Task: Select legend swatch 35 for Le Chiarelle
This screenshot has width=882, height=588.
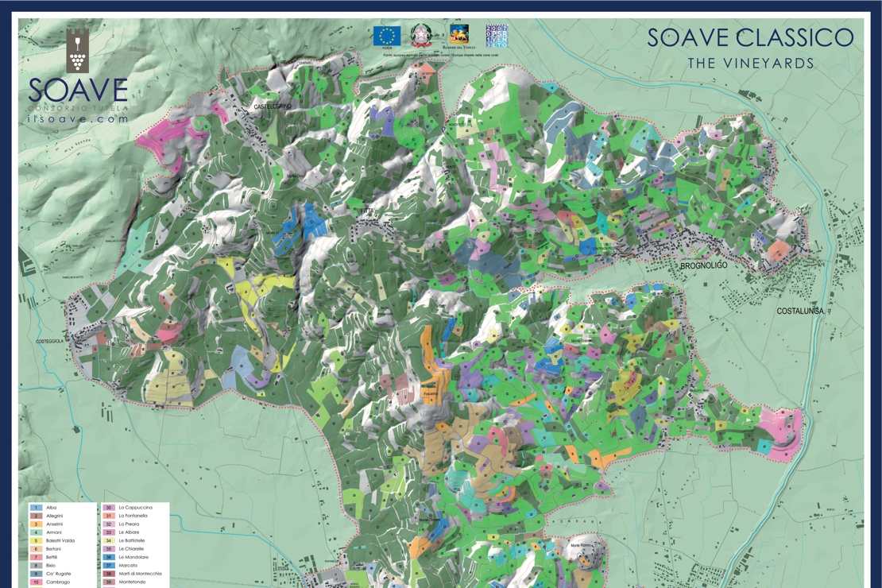Action: point(109,549)
